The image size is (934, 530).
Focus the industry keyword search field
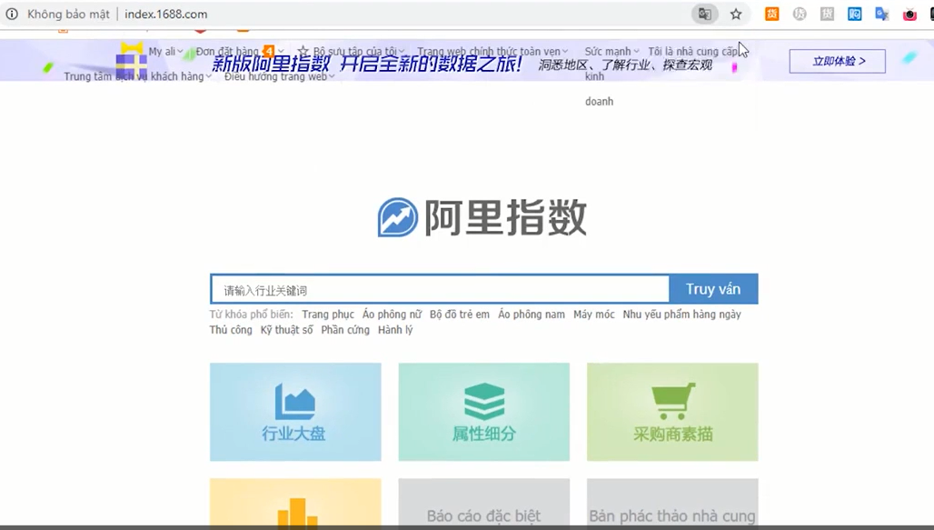coord(440,289)
